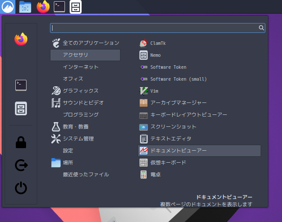Click the menu launcher button in panel
The height and width of the screenshot is (222, 282).
tap(8, 7)
